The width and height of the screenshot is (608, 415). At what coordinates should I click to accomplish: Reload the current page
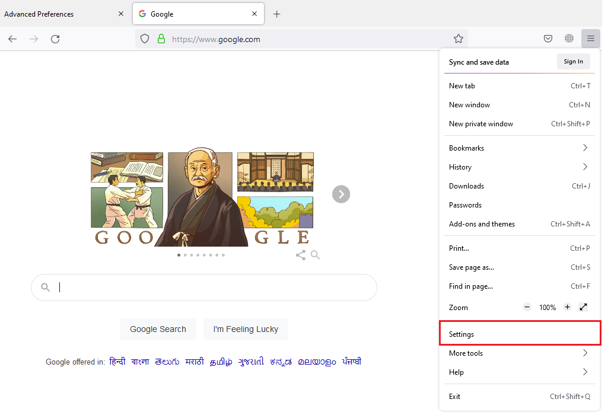[55, 39]
